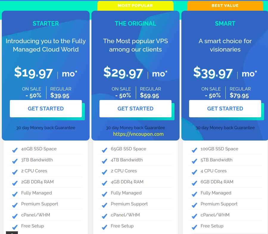Click the Starter plan cPanel/WHM checkmark
Screen dimensions: 268x234
(15, 216)
